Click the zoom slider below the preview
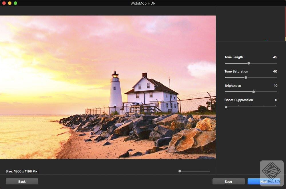This screenshot has width=286, height=189. tap(179, 171)
